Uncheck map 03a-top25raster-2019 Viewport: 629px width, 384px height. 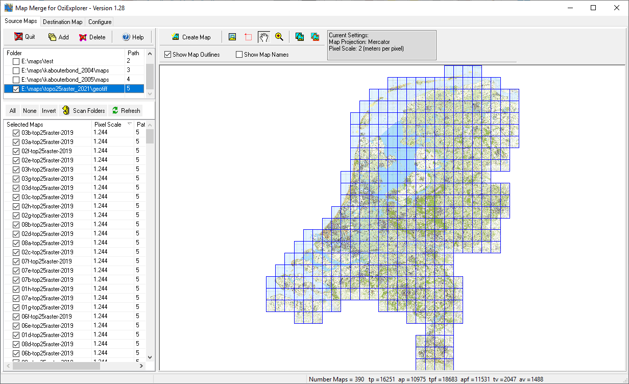[16, 142]
